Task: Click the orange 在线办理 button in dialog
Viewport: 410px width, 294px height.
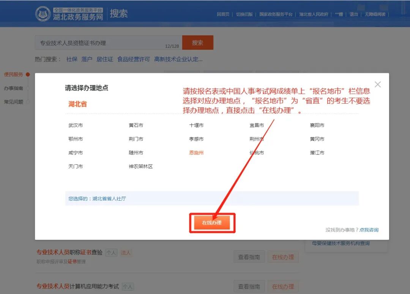Action: pyautogui.click(x=212, y=223)
